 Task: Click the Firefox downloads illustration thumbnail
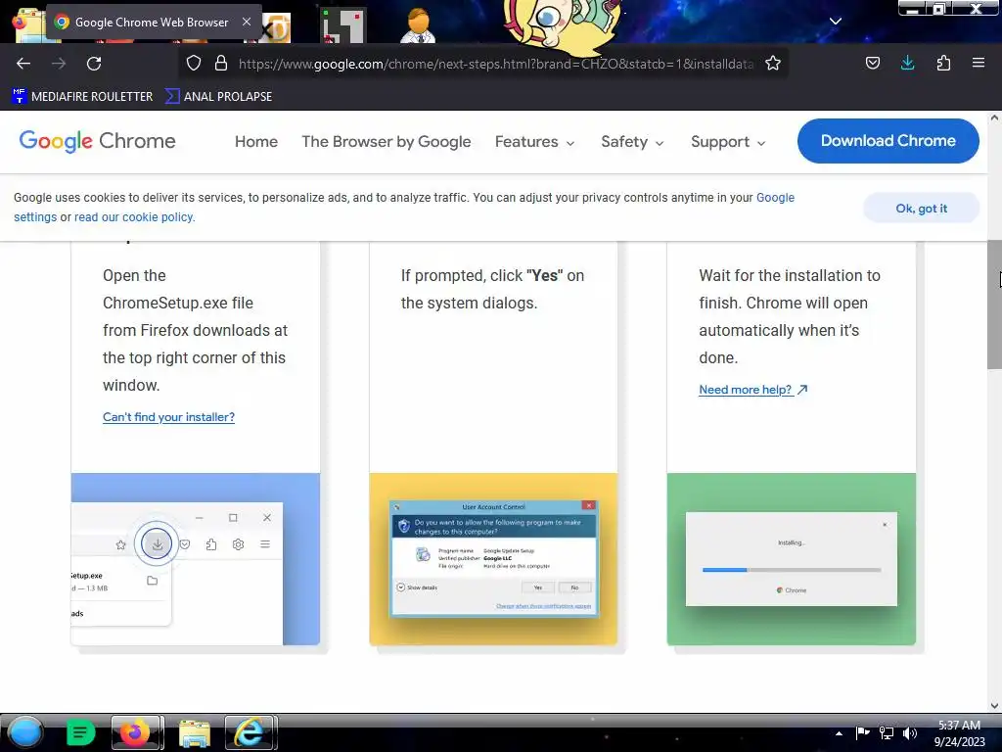[x=196, y=559]
